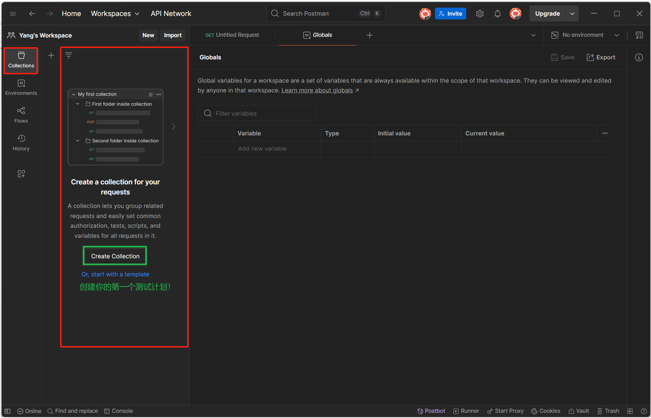Open configure sidebar apps icon
Screen dimensions: 651x418
click(x=21, y=174)
